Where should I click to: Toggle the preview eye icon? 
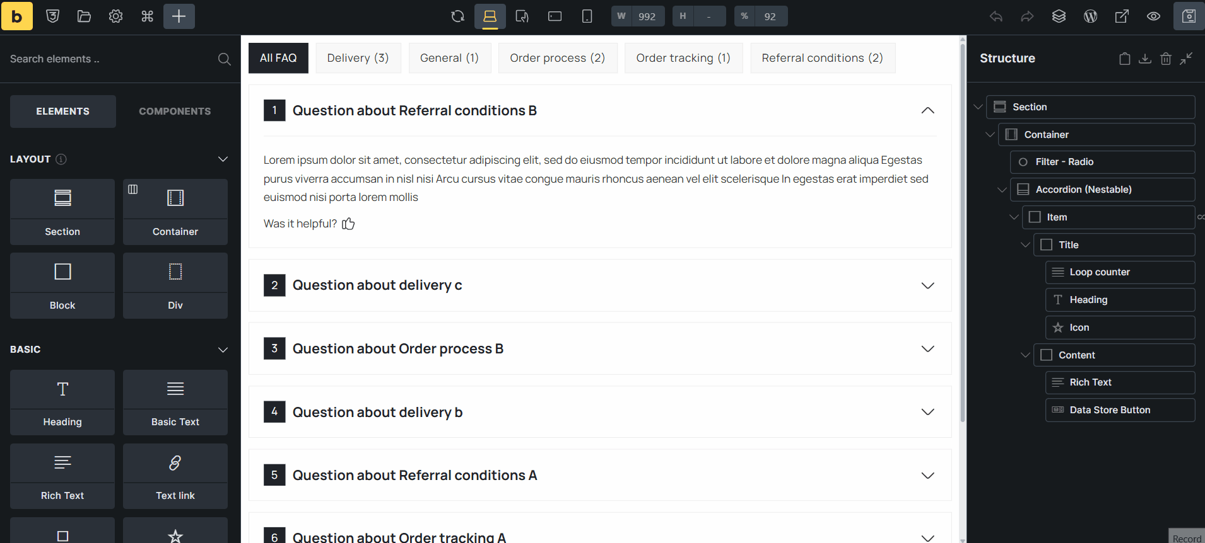pyautogui.click(x=1153, y=16)
